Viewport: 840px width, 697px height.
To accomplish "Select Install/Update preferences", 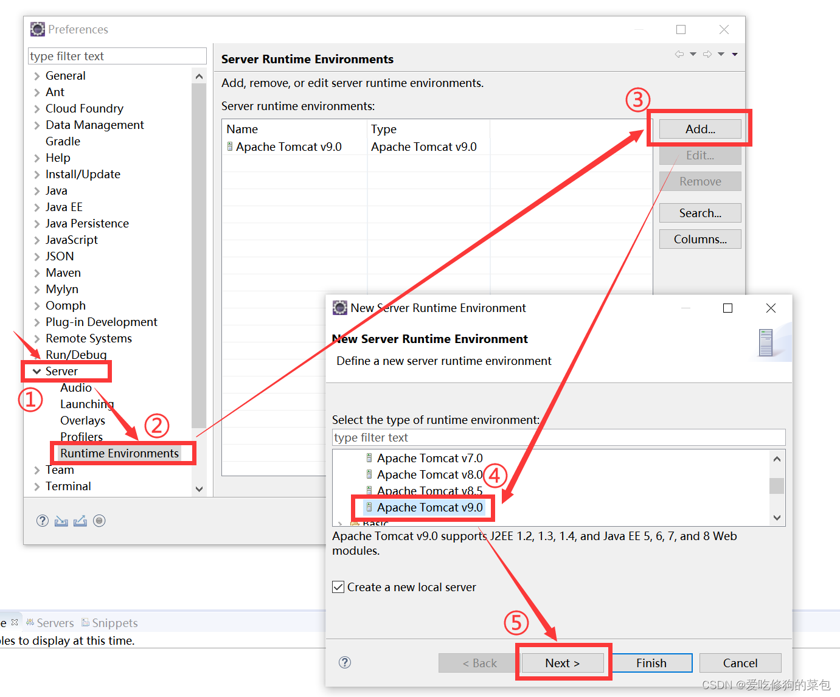I will [83, 174].
